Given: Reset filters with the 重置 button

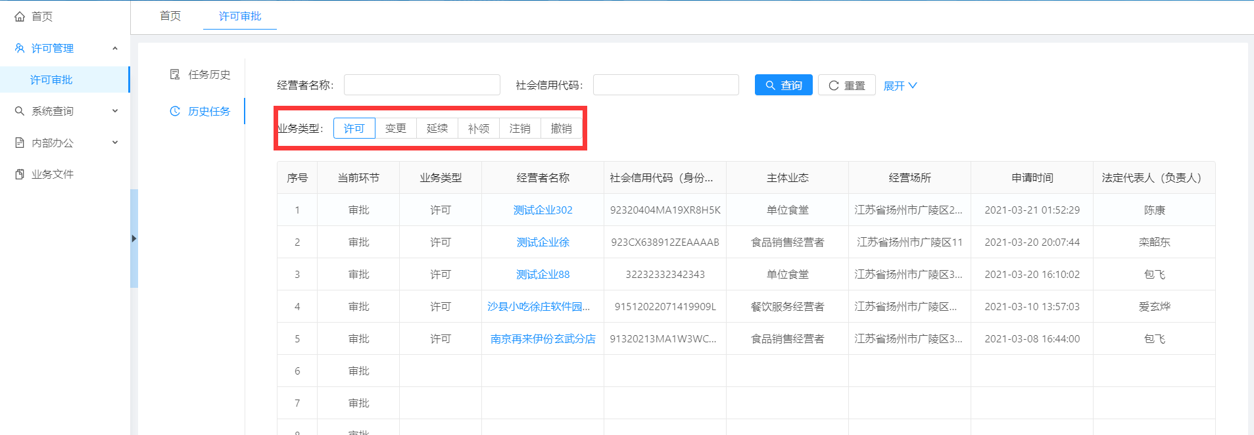Looking at the screenshot, I should 846,85.
